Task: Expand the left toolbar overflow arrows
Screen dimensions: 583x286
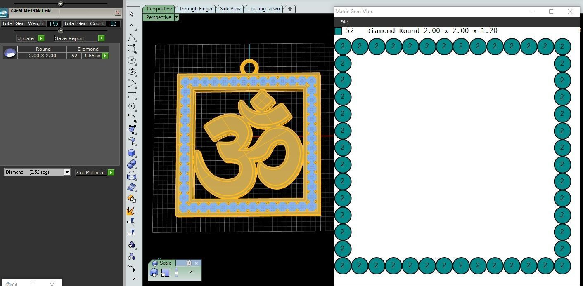Action: (x=134, y=279)
